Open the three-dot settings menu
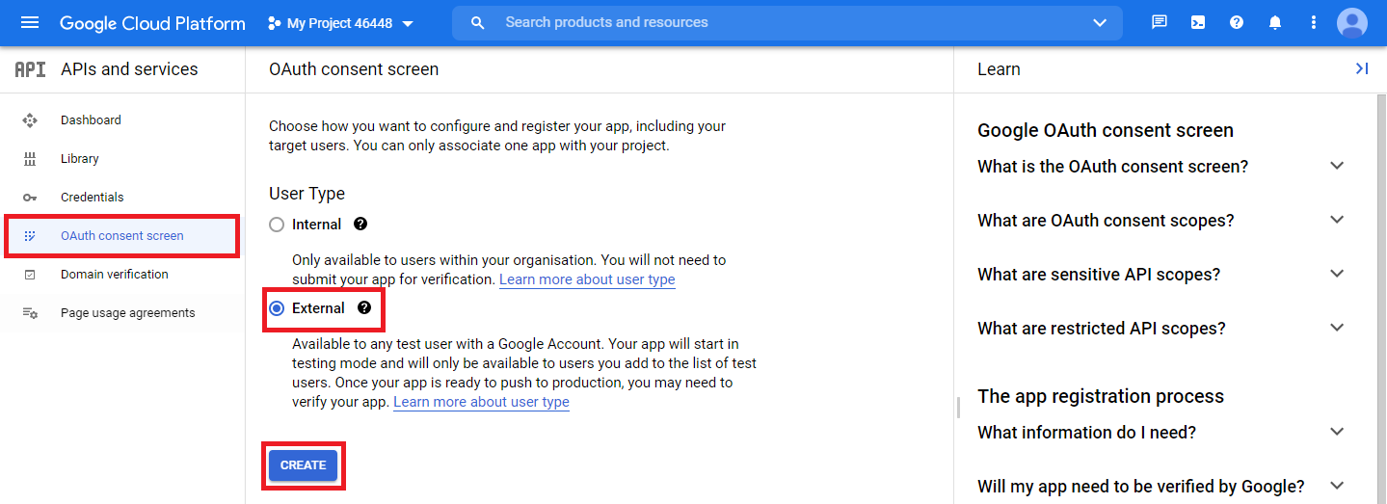The height and width of the screenshot is (504, 1387). point(1313,22)
